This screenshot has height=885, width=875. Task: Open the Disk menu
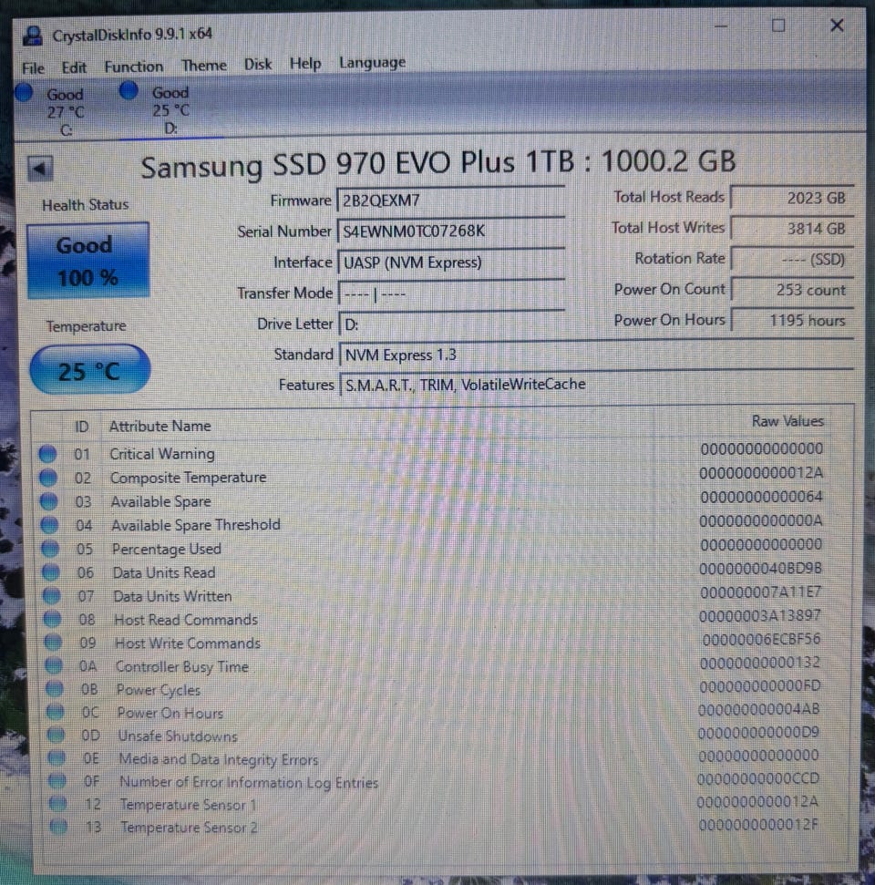257,65
